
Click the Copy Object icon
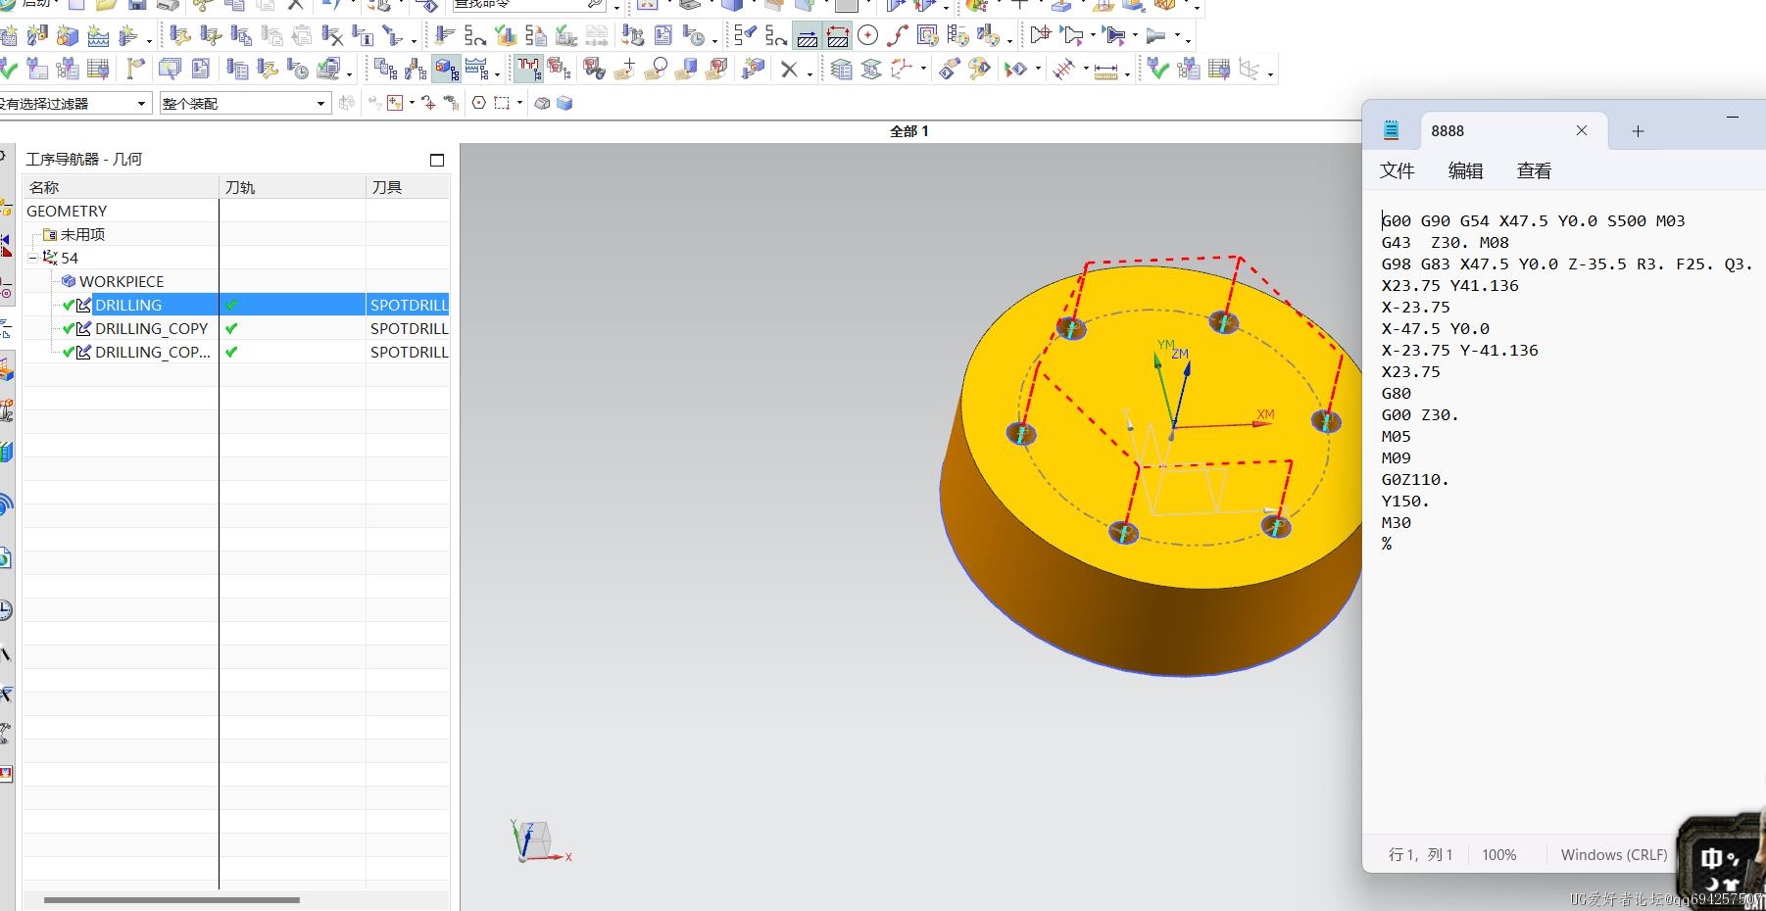pyautogui.click(x=241, y=36)
